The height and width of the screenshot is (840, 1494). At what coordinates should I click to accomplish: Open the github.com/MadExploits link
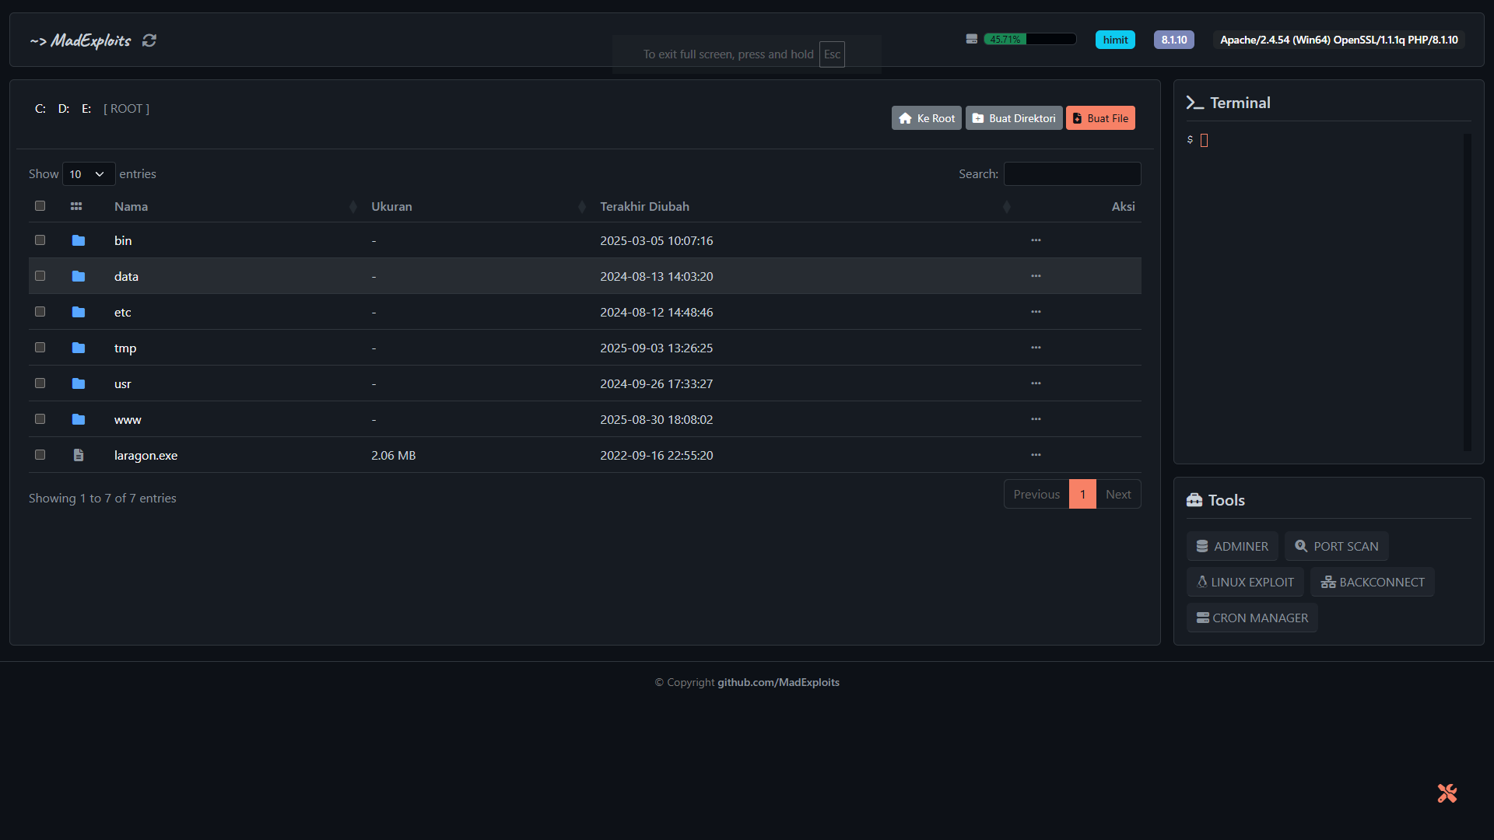coord(778,682)
